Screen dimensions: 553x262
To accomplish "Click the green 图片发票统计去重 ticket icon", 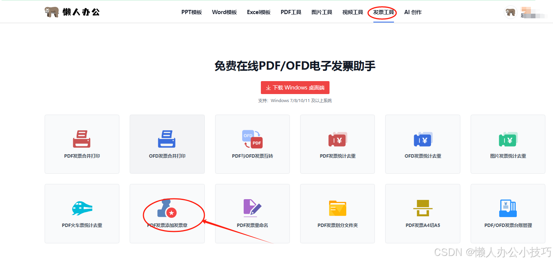I will point(508,140).
